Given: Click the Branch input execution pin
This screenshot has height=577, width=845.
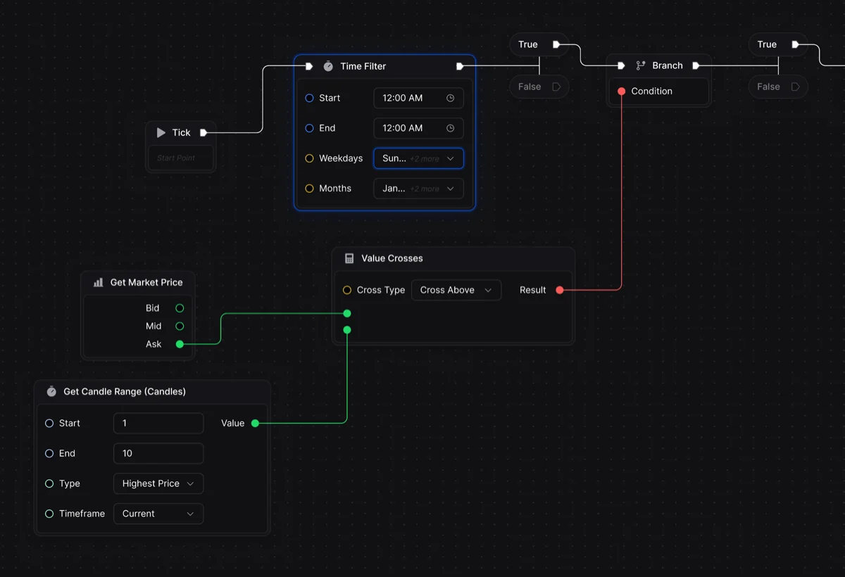Looking at the screenshot, I should tap(621, 65).
